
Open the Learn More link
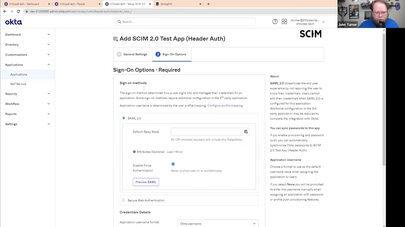[175, 152]
